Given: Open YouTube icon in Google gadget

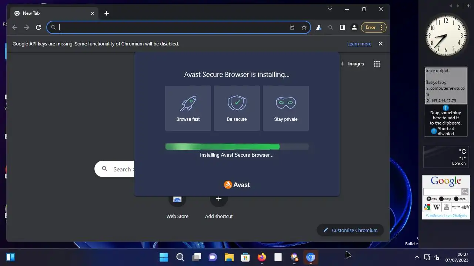Looking at the screenshot, I should [446, 207].
